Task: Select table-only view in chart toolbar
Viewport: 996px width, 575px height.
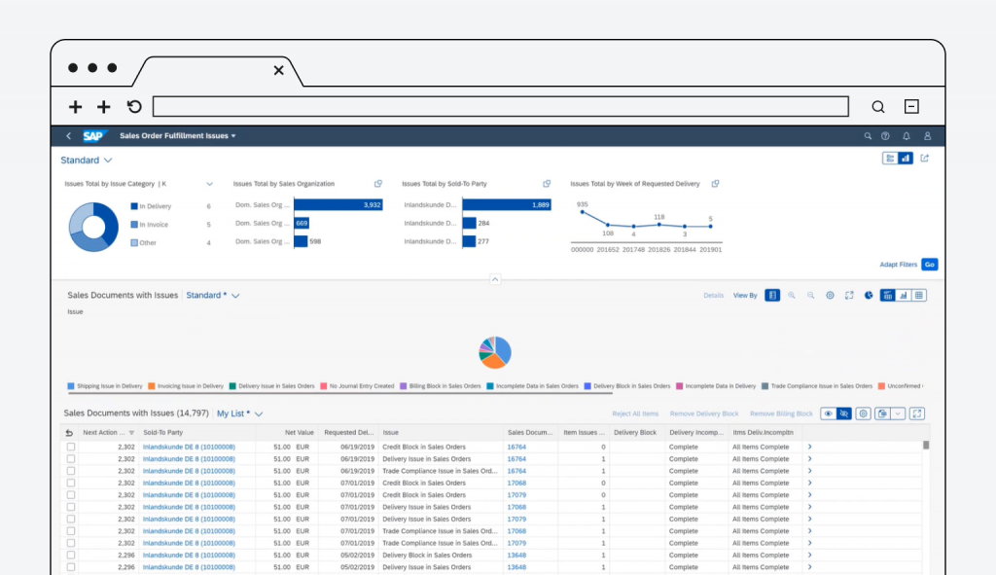Action: 918,295
